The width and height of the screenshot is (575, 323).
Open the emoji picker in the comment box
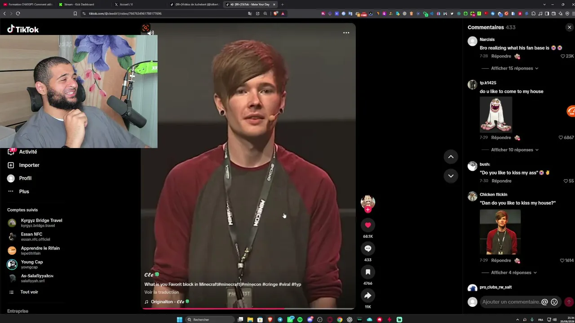point(554,302)
